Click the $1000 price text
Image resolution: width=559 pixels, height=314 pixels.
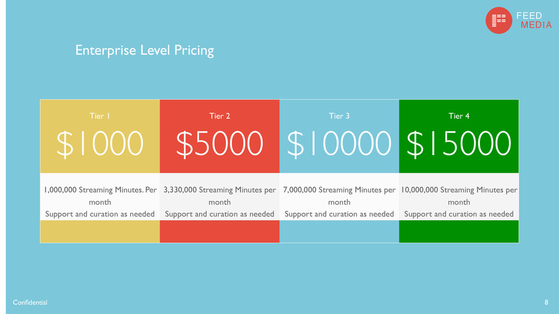(100, 143)
